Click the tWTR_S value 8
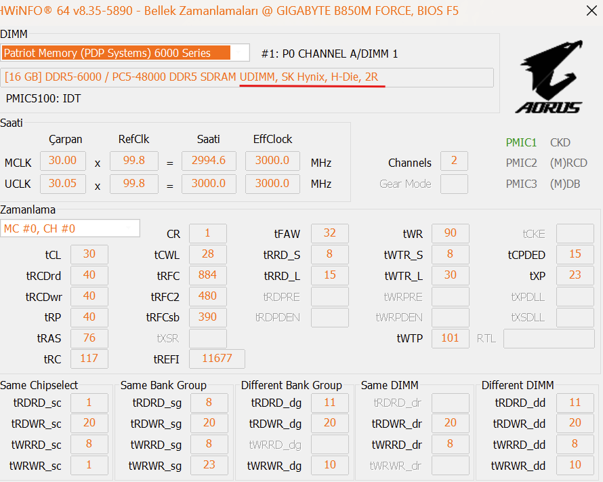Viewport: 603px width, 482px height. click(x=451, y=255)
